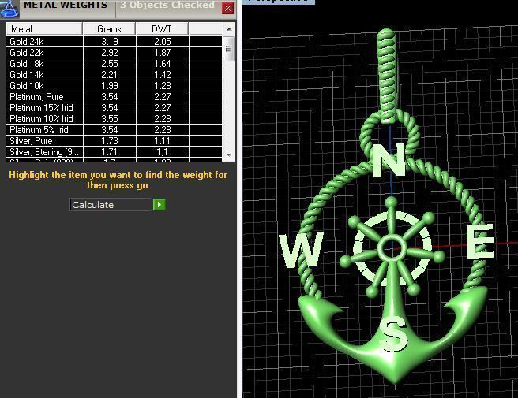
Task: Click the 1,73 grams value
Action: 109,141
